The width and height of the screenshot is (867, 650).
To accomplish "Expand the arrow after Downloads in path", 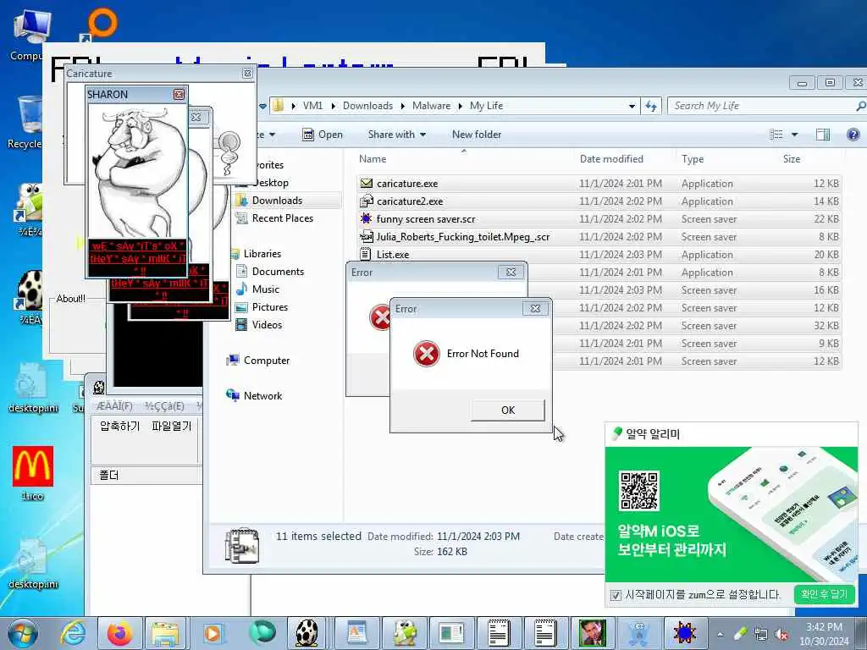I will click(x=402, y=106).
